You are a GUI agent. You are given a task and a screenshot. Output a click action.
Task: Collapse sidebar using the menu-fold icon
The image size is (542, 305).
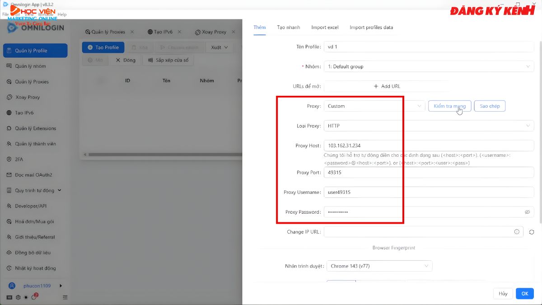tap(65, 297)
